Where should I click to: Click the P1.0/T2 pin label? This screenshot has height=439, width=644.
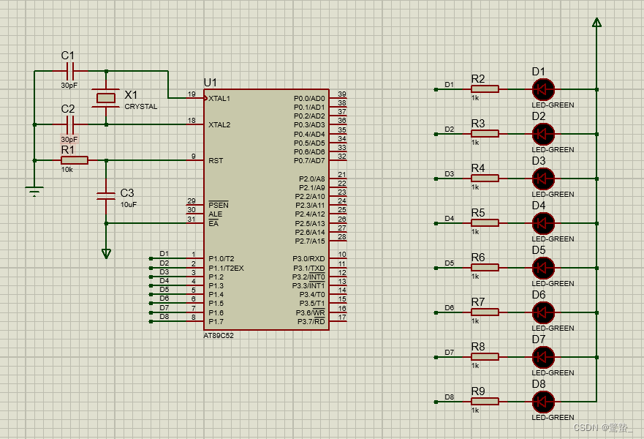coord(221,258)
